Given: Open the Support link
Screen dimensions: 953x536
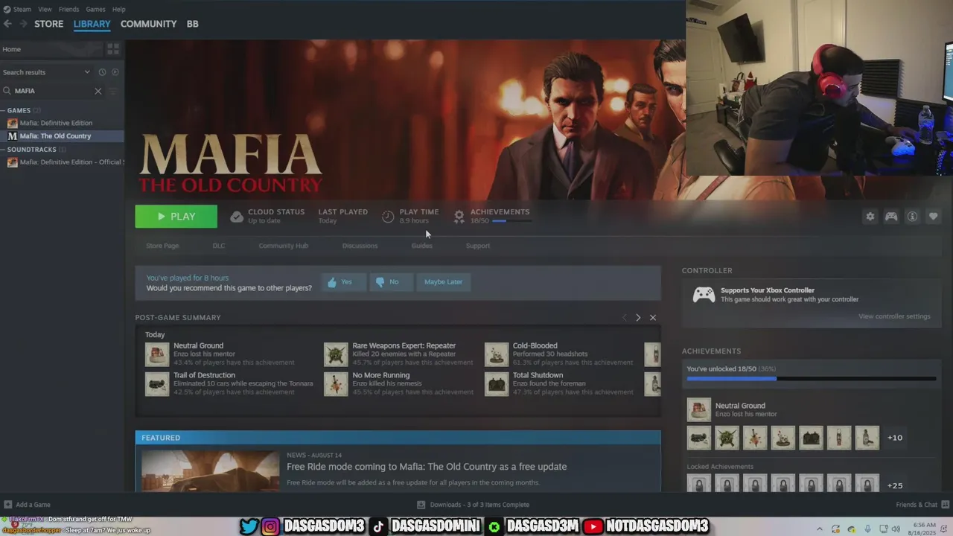Looking at the screenshot, I should pos(478,246).
